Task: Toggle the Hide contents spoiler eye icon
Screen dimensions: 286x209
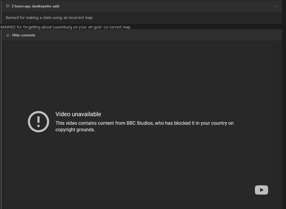Action: click(x=8, y=35)
